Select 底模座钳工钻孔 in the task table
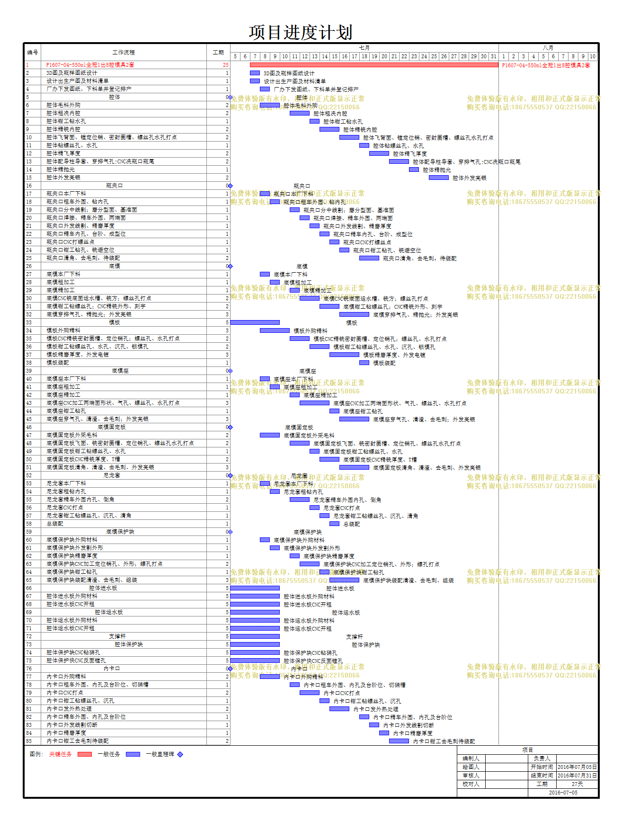The image size is (622, 821). tap(66, 411)
